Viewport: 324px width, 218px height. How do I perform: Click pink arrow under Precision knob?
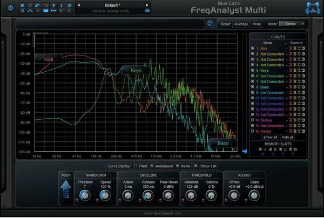[x=77, y=200]
